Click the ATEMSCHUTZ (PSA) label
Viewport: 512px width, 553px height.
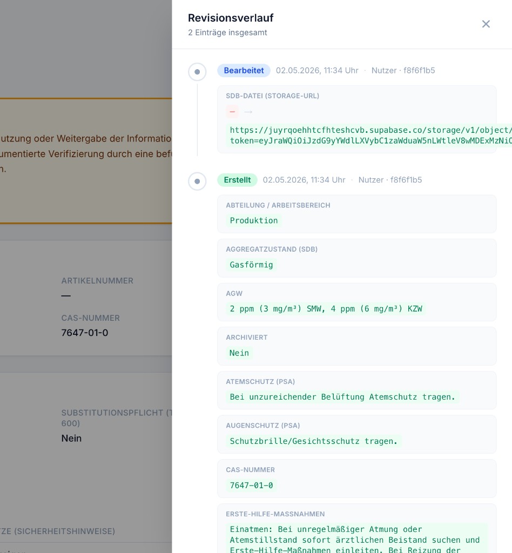point(260,382)
